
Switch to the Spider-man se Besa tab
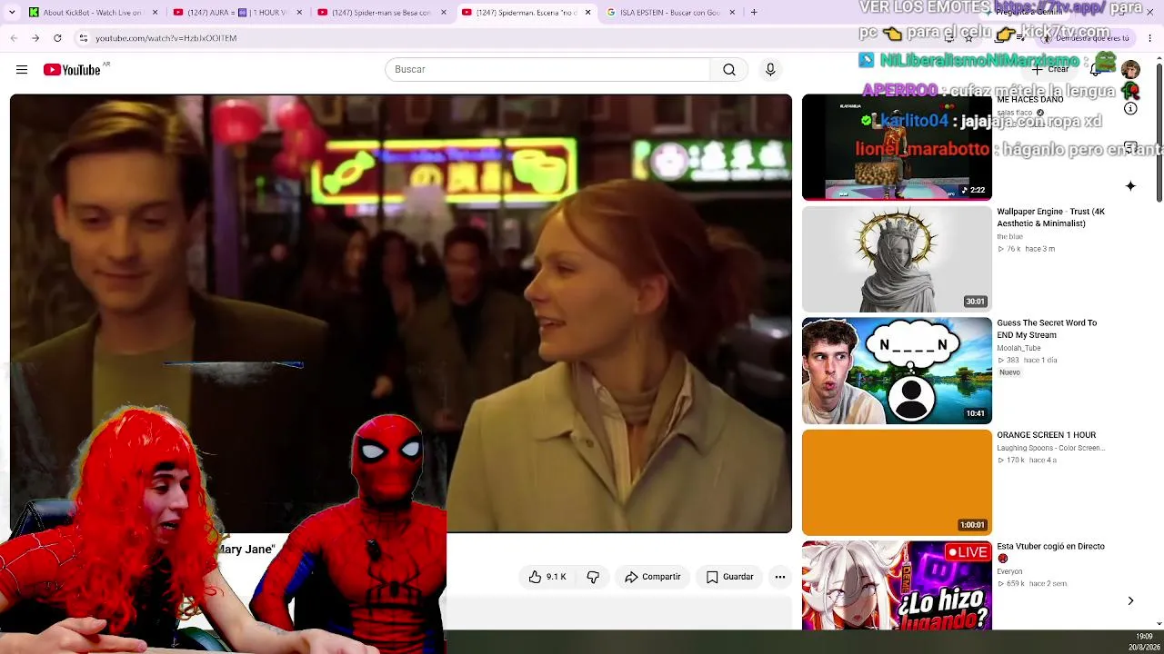382,13
